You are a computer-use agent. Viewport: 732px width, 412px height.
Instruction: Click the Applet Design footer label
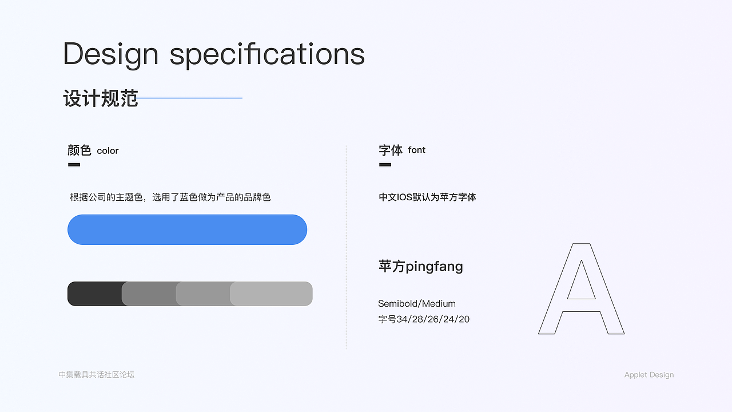(649, 375)
